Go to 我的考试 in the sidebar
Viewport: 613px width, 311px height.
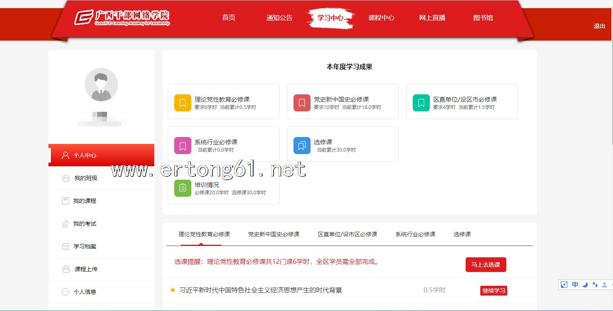[85, 224]
